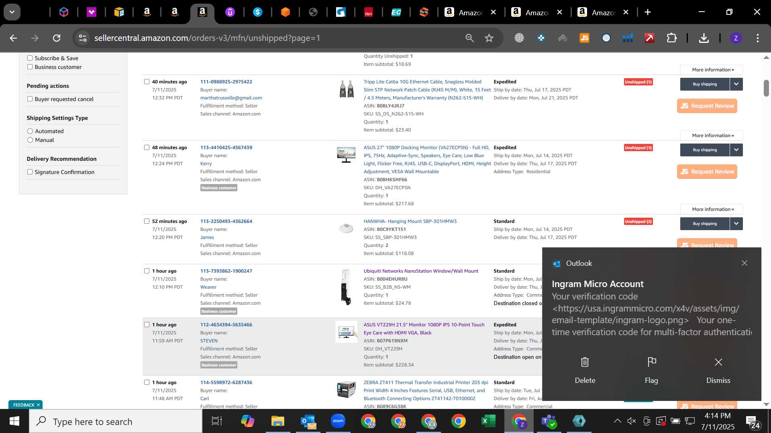Check the Business customer filter

(x=30, y=67)
